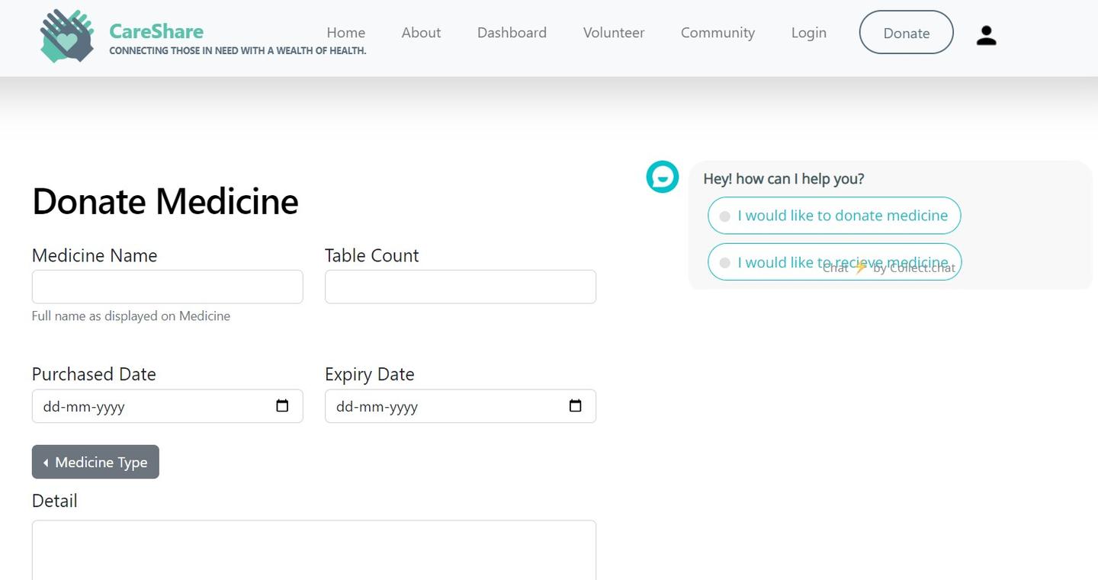Click the tagline 'Connecting those in need' text
This screenshot has height=580, width=1098.
(x=238, y=51)
